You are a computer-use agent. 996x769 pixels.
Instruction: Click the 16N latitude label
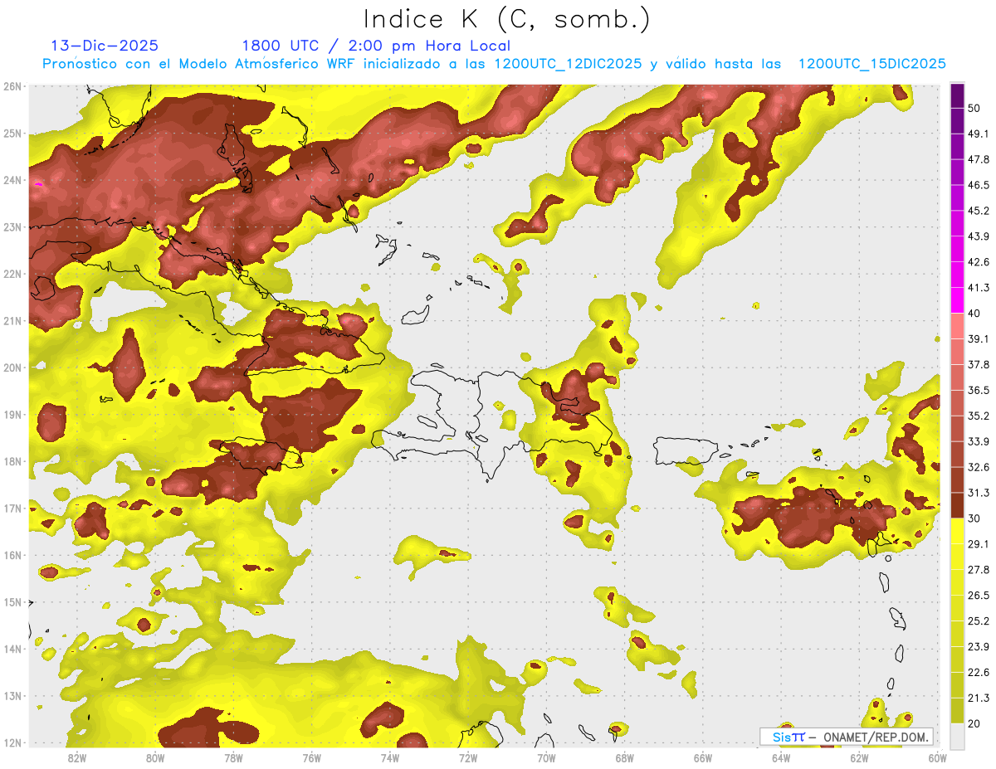[12, 555]
